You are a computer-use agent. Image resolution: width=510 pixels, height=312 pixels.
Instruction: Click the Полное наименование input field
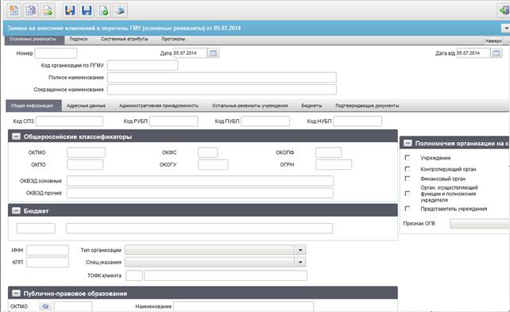pos(222,77)
